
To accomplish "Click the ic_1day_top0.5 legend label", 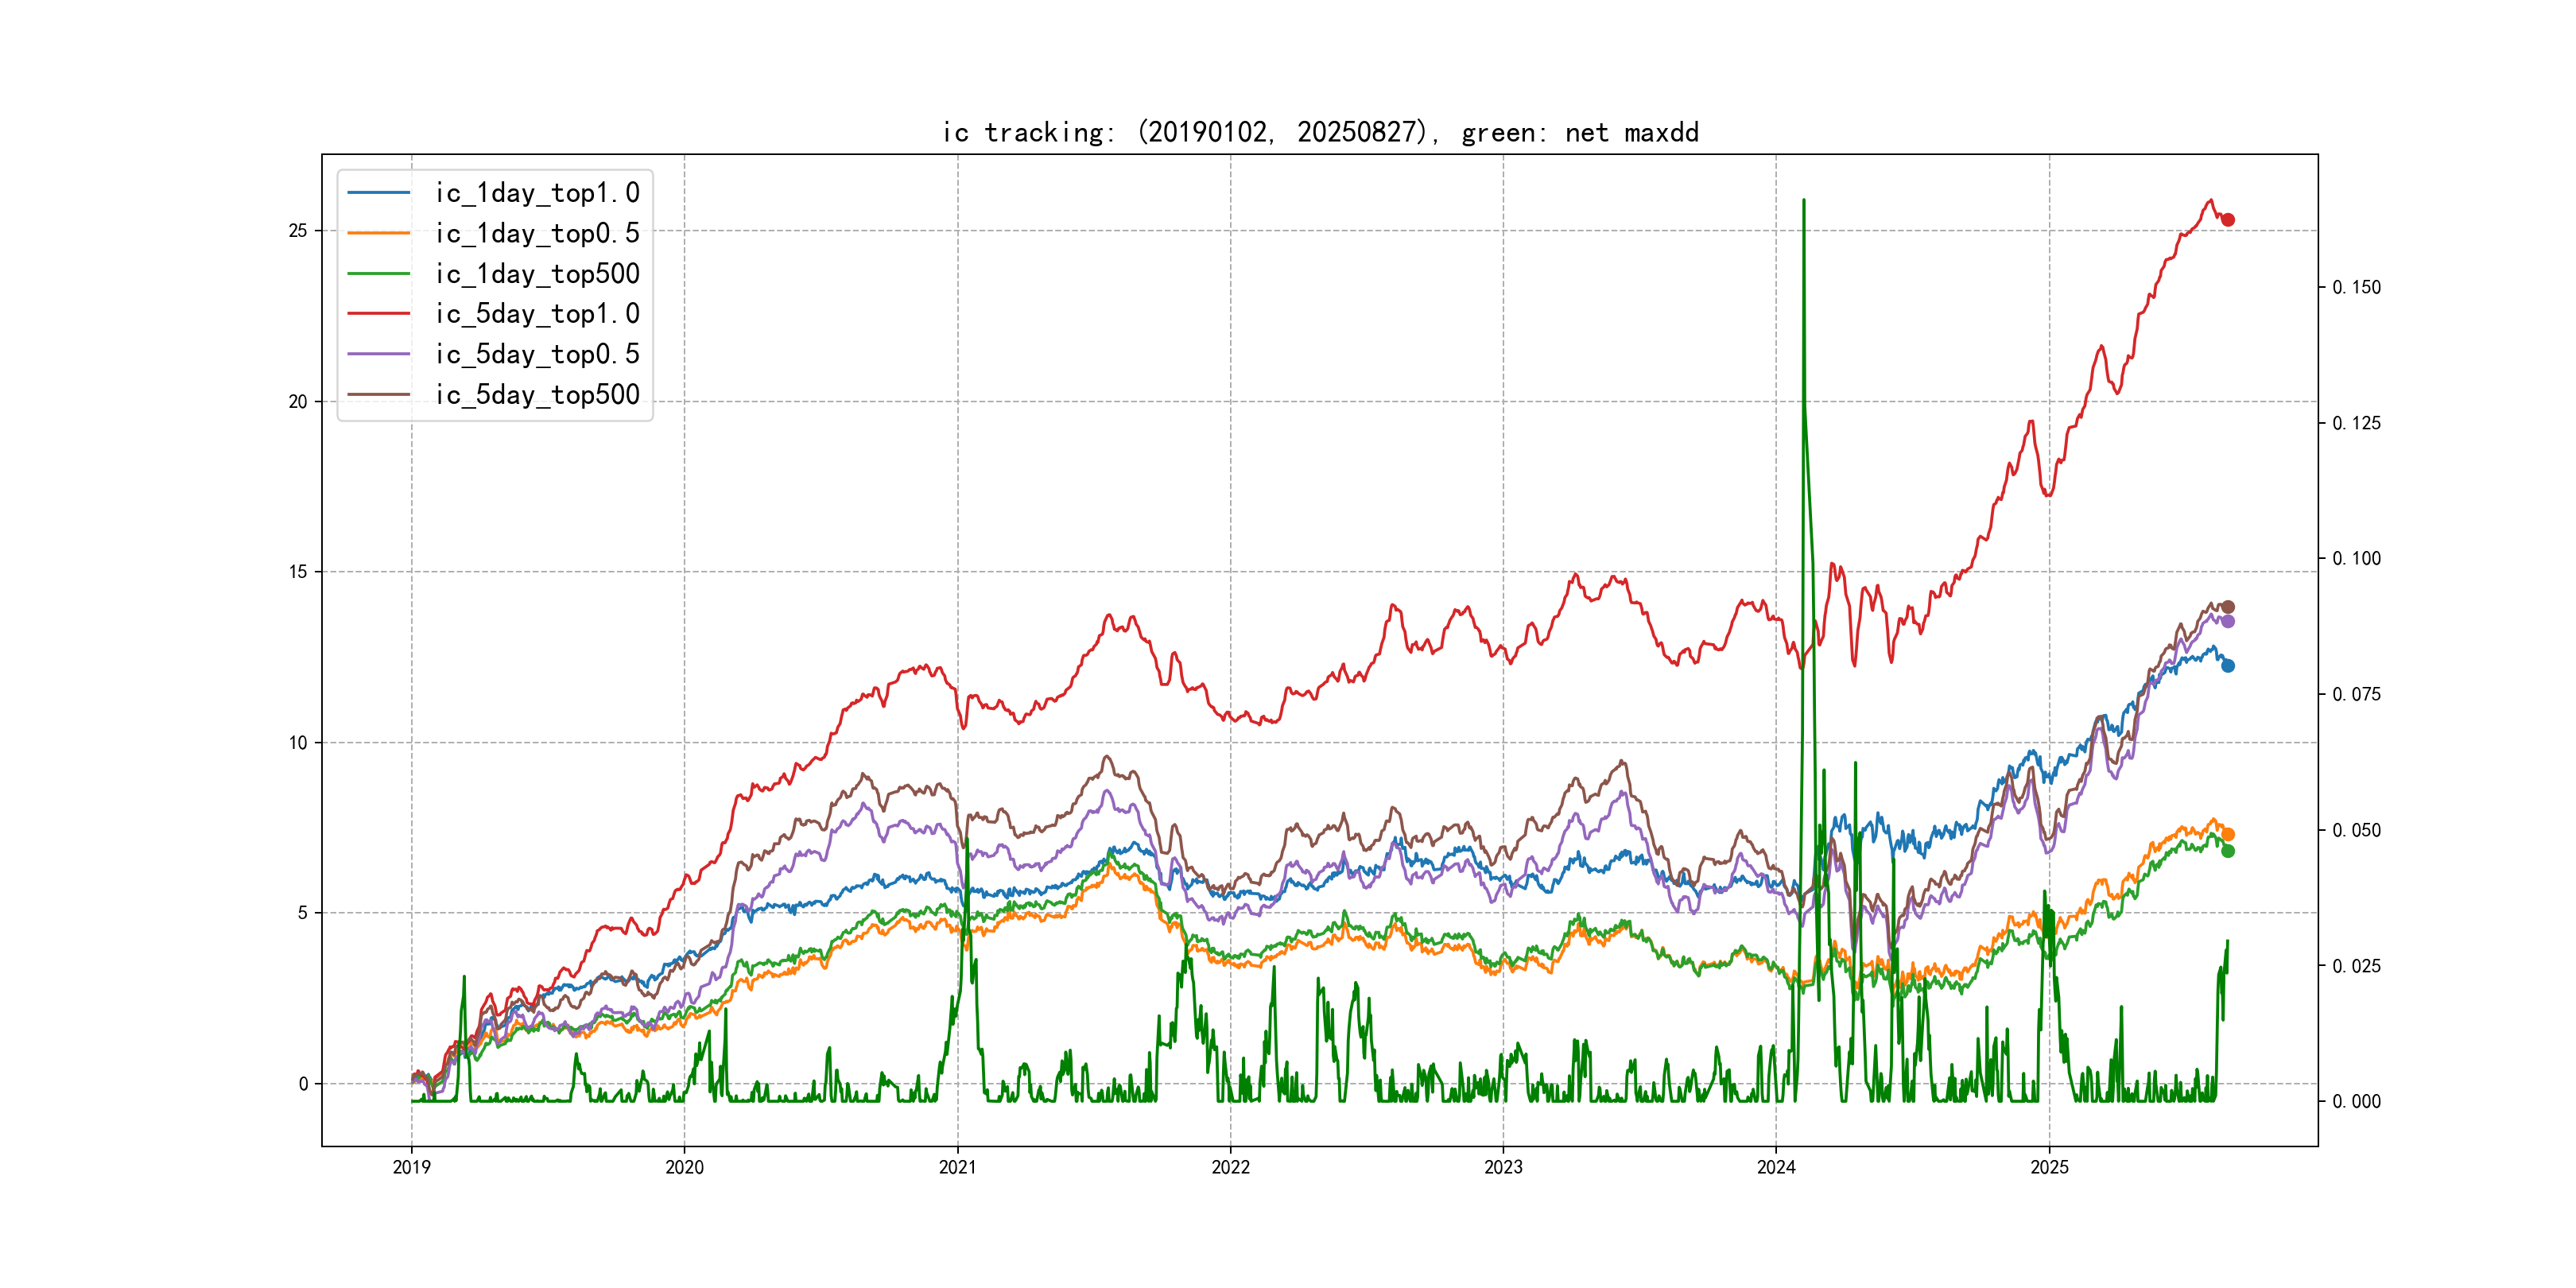I will click(537, 233).
